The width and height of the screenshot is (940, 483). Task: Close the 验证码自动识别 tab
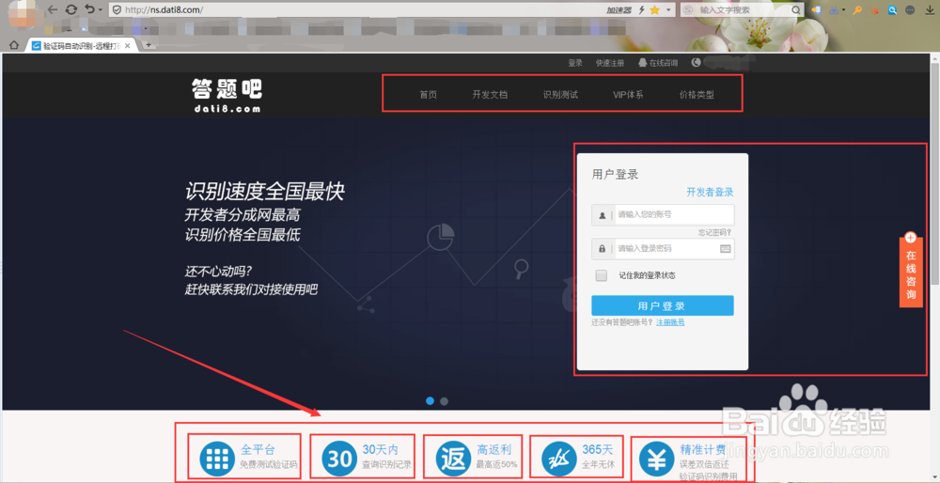pyautogui.click(x=127, y=45)
